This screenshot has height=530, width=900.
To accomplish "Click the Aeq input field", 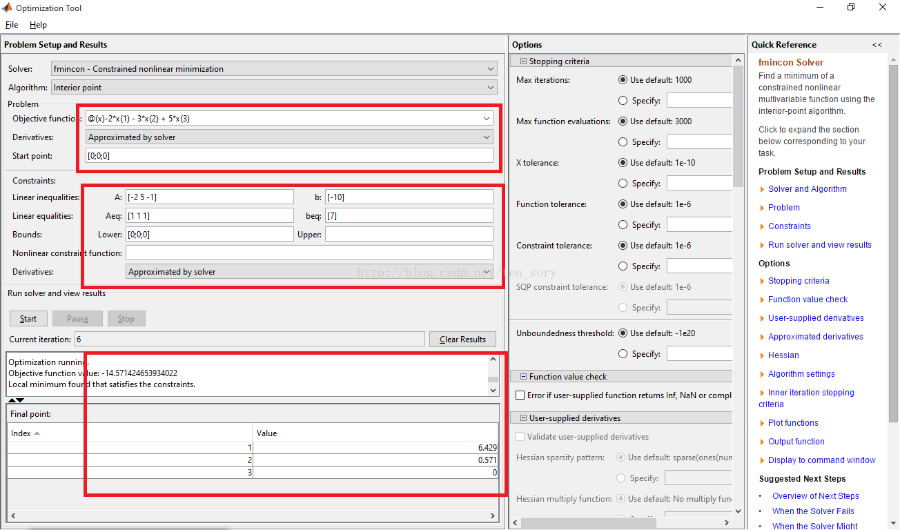I will tap(209, 216).
